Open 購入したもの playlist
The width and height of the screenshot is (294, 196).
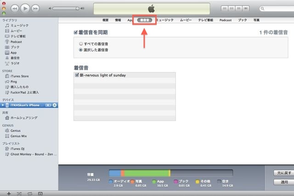(19, 87)
